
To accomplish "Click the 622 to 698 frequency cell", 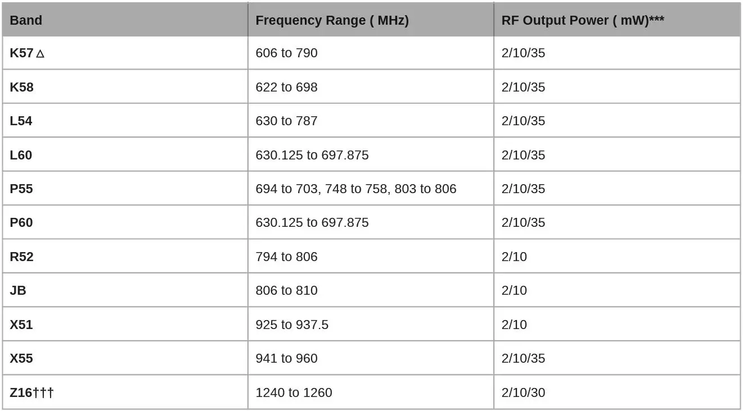I will pyautogui.click(x=286, y=87).
